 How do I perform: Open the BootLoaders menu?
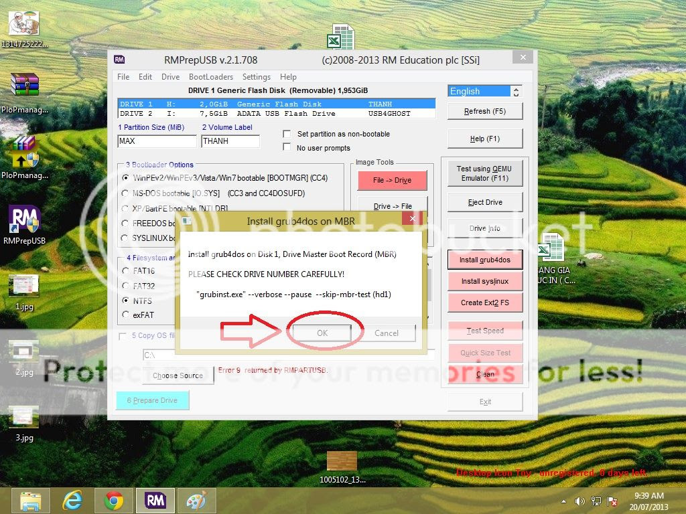[211, 77]
